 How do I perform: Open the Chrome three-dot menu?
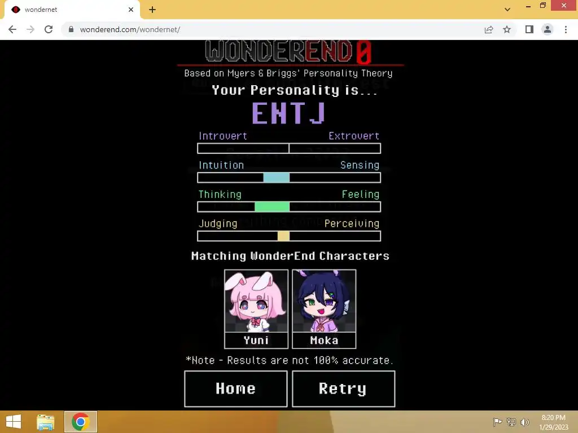click(566, 29)
